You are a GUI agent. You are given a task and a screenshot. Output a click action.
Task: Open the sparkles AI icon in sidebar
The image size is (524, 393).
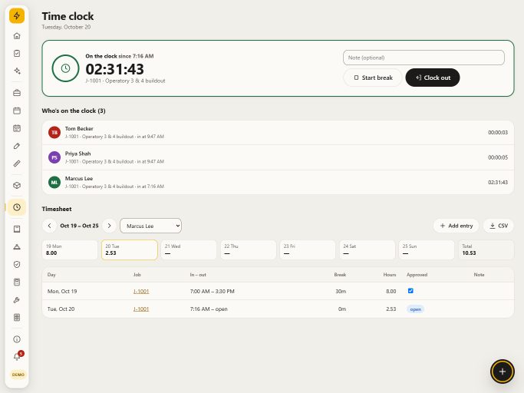click(17, 71)
